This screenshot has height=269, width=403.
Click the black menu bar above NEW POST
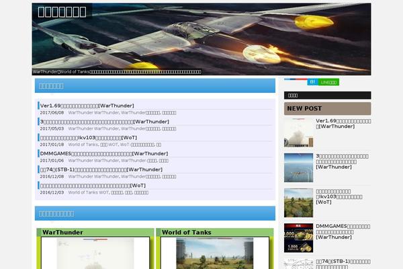click(x=328, y=95)
